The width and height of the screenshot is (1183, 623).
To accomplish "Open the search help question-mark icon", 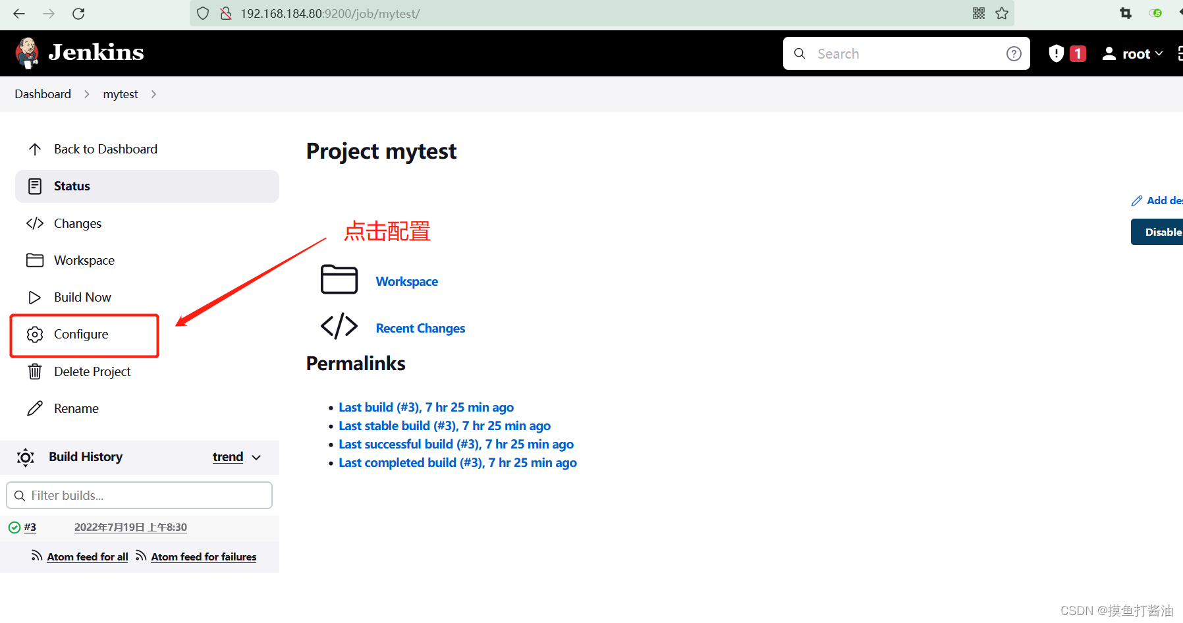I will (x=1014, y=54).
